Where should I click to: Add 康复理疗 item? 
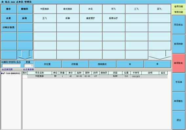click(x=91, y=18)
